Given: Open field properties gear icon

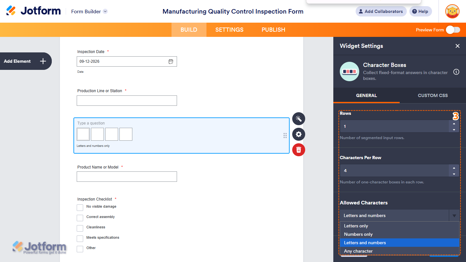Looking at the screenshot, I should (x=298, y=134).
